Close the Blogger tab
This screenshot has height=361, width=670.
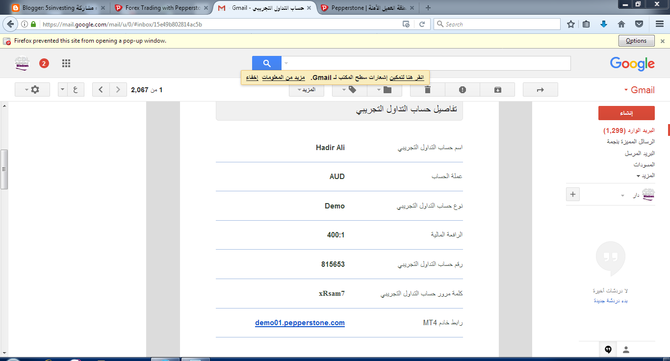tap(103, 8)
